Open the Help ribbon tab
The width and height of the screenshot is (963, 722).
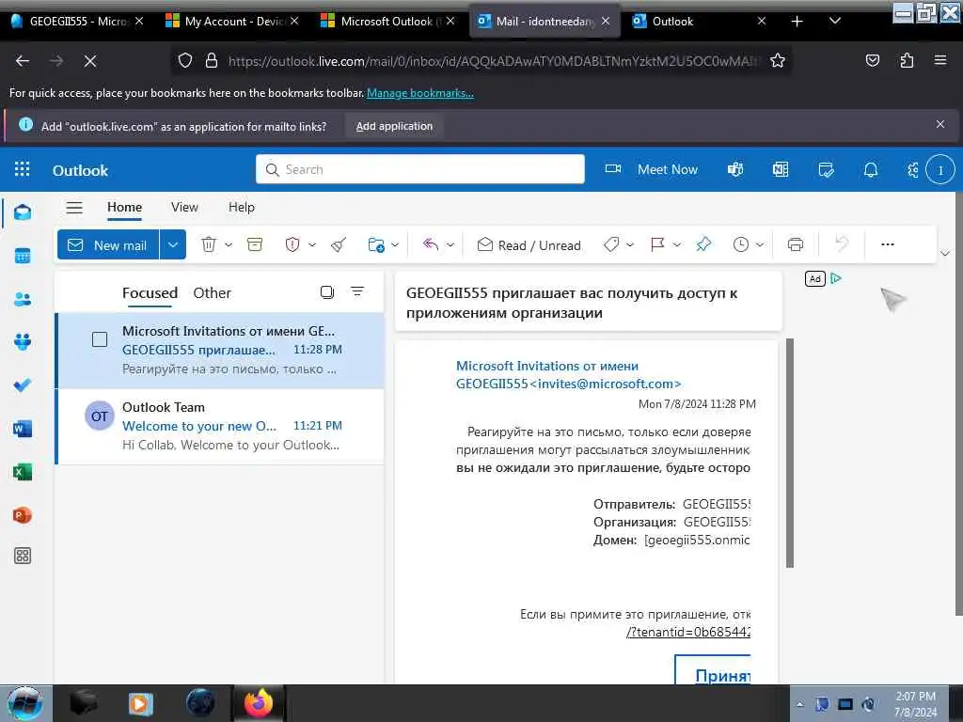click(x=242, y=208)
